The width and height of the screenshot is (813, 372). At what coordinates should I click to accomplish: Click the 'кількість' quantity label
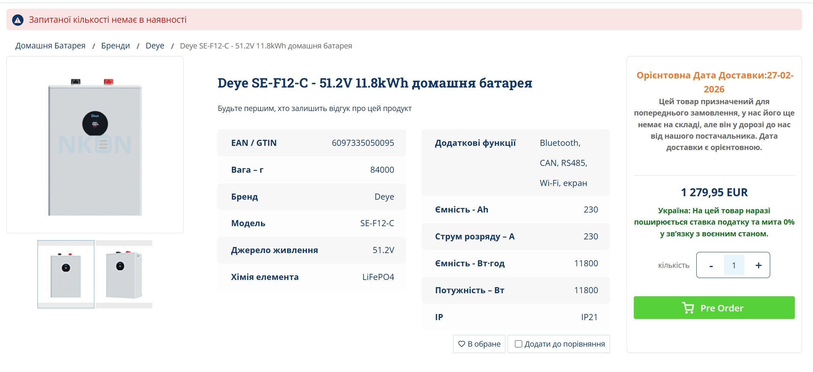click(674, 266)
